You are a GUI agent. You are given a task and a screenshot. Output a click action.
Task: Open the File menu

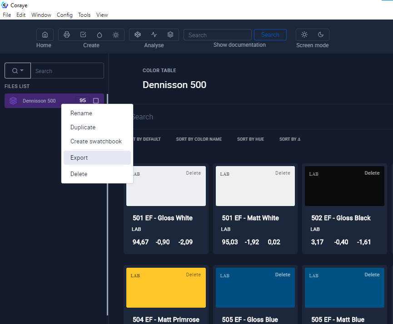[7, 15]
